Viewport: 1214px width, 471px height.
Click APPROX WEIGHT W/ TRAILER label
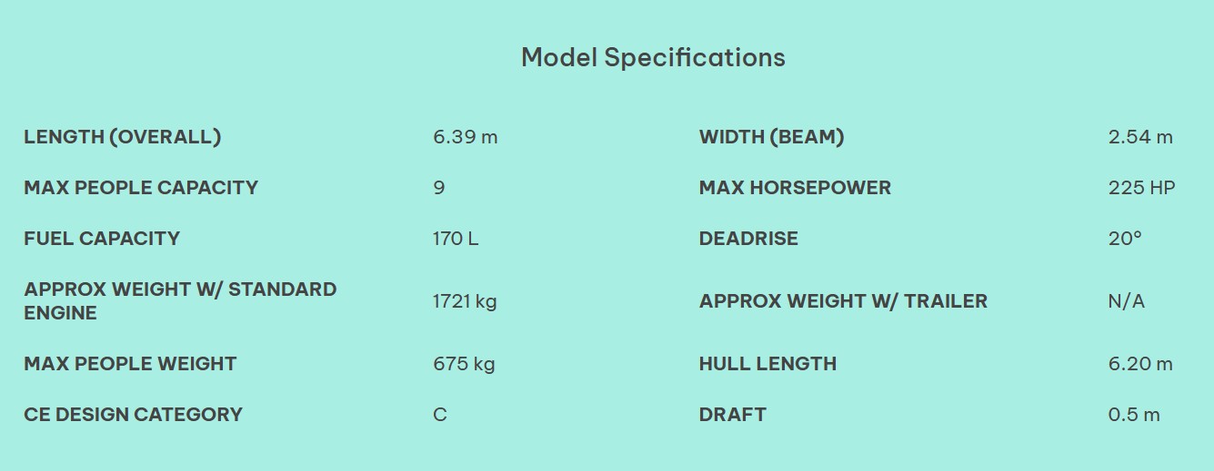(843, 301)
